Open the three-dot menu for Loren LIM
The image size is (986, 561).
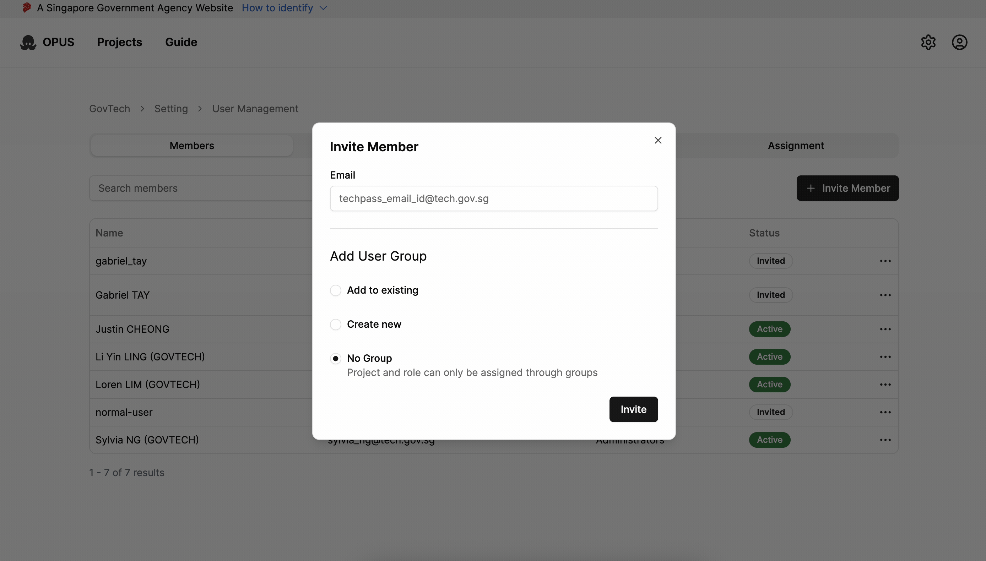[885, 385]
